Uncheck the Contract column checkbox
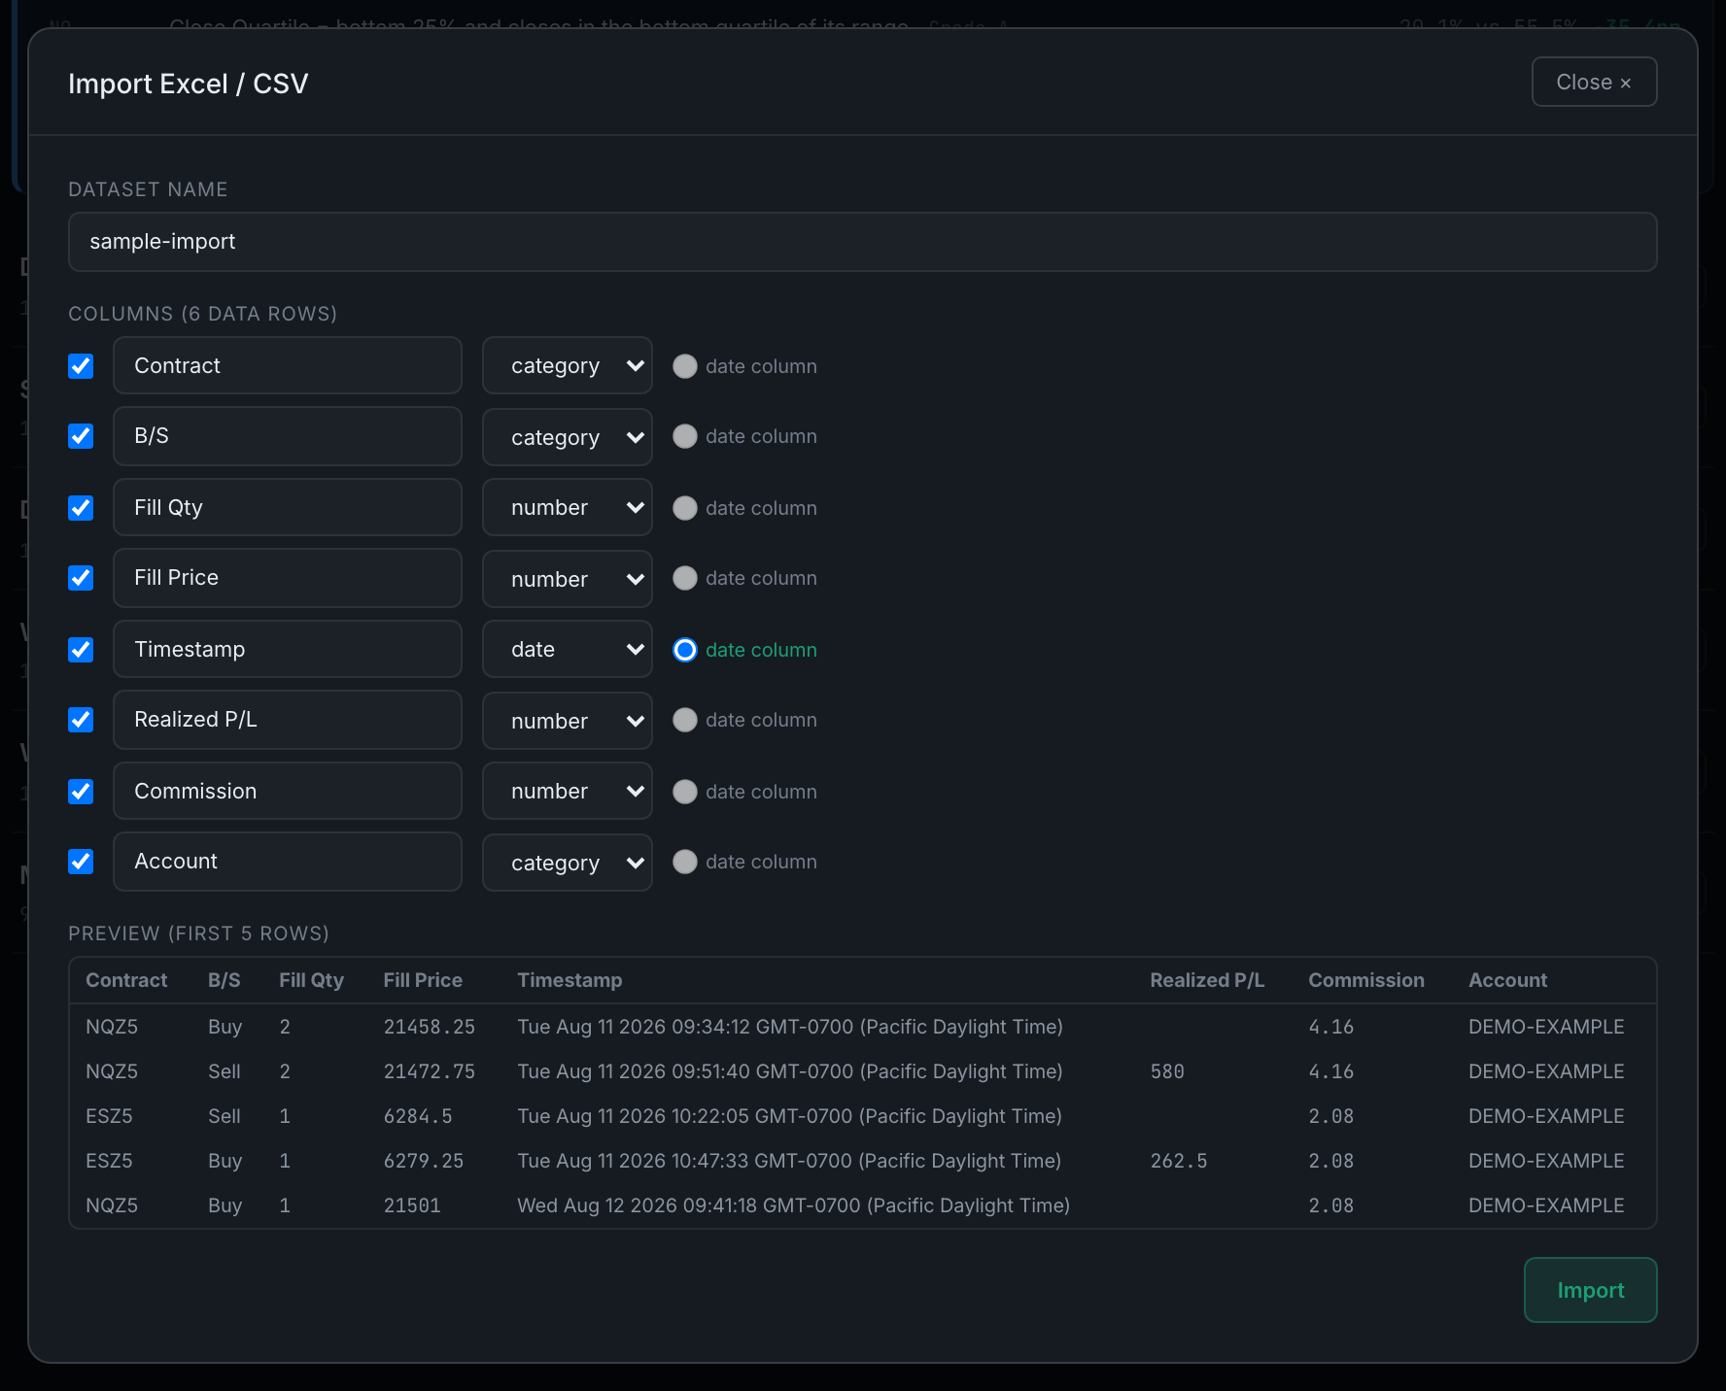This screenshot has height=1391, width=1726. [x=81, y=366]
